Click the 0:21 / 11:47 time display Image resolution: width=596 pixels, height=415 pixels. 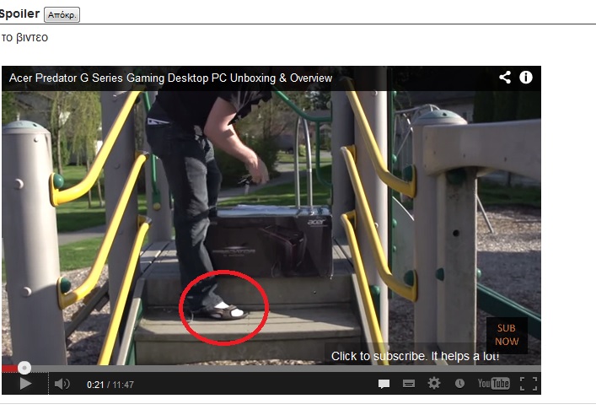[110, 385]
